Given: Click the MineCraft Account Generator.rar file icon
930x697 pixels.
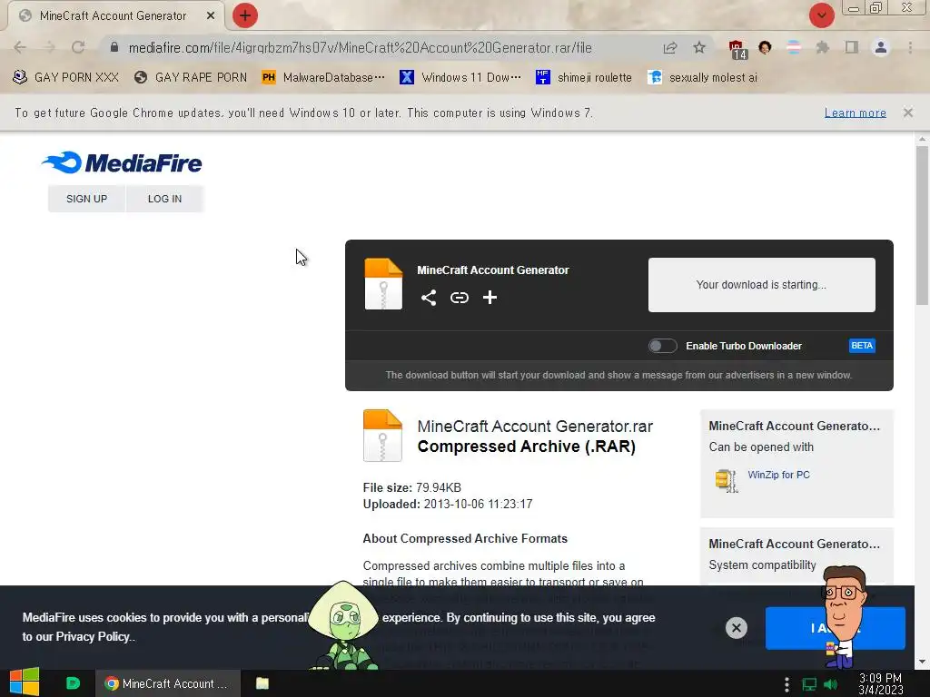Looking at the screenshot, I should click(382, 435).
